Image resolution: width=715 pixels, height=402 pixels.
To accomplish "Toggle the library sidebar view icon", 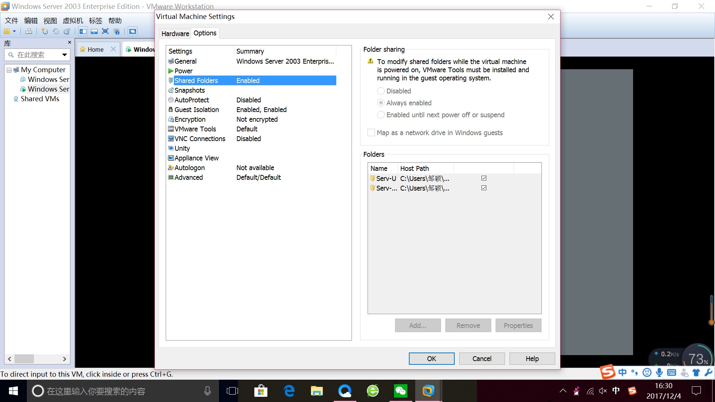I will pyautogui.click(x=83, y=32).
